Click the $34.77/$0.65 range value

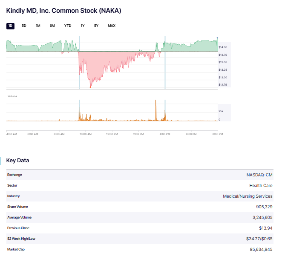[x=259, y=239]
